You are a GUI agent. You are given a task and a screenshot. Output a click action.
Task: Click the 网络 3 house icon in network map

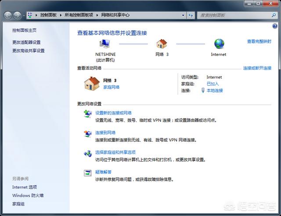tap(162, 43)
